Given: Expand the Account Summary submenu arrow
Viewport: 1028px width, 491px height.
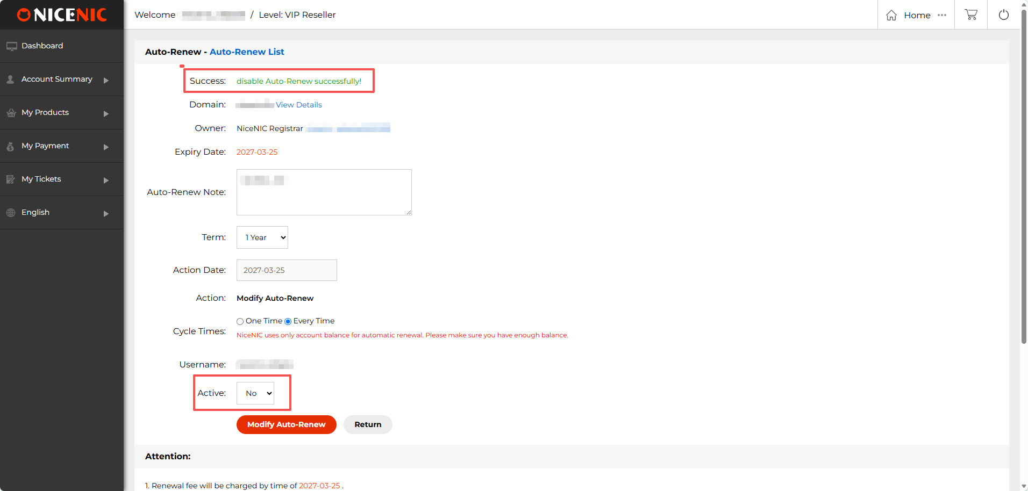Looking at the screenshot, I should (106, 81).
